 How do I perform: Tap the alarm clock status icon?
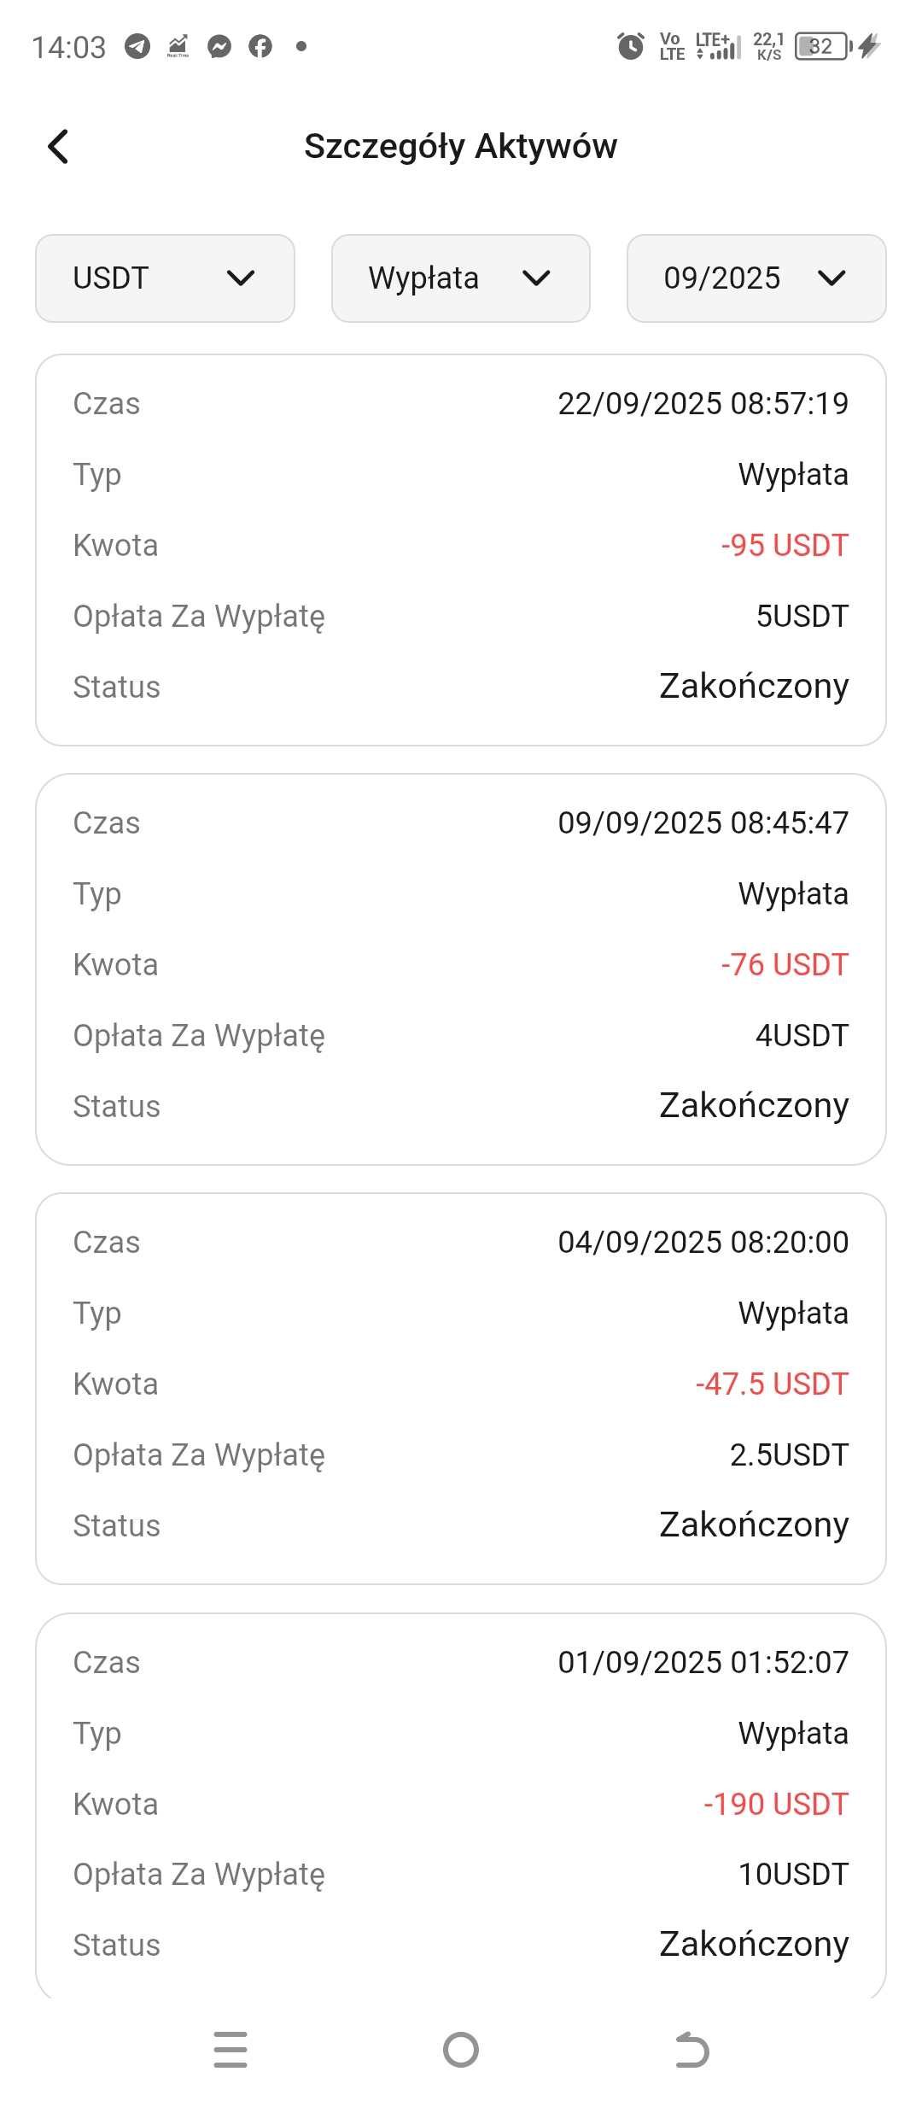point(631,46)
